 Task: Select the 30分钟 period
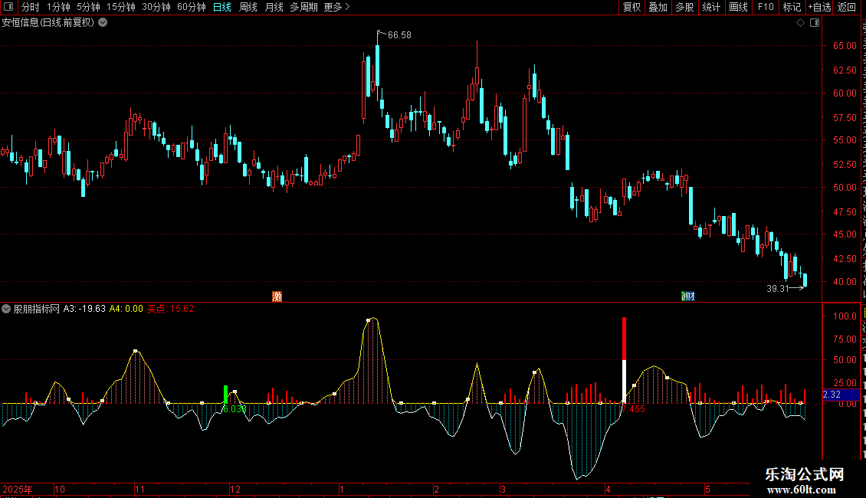pos(156,7)
